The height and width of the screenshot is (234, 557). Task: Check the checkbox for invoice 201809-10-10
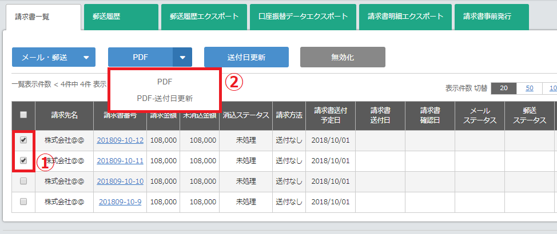(23, 181)
